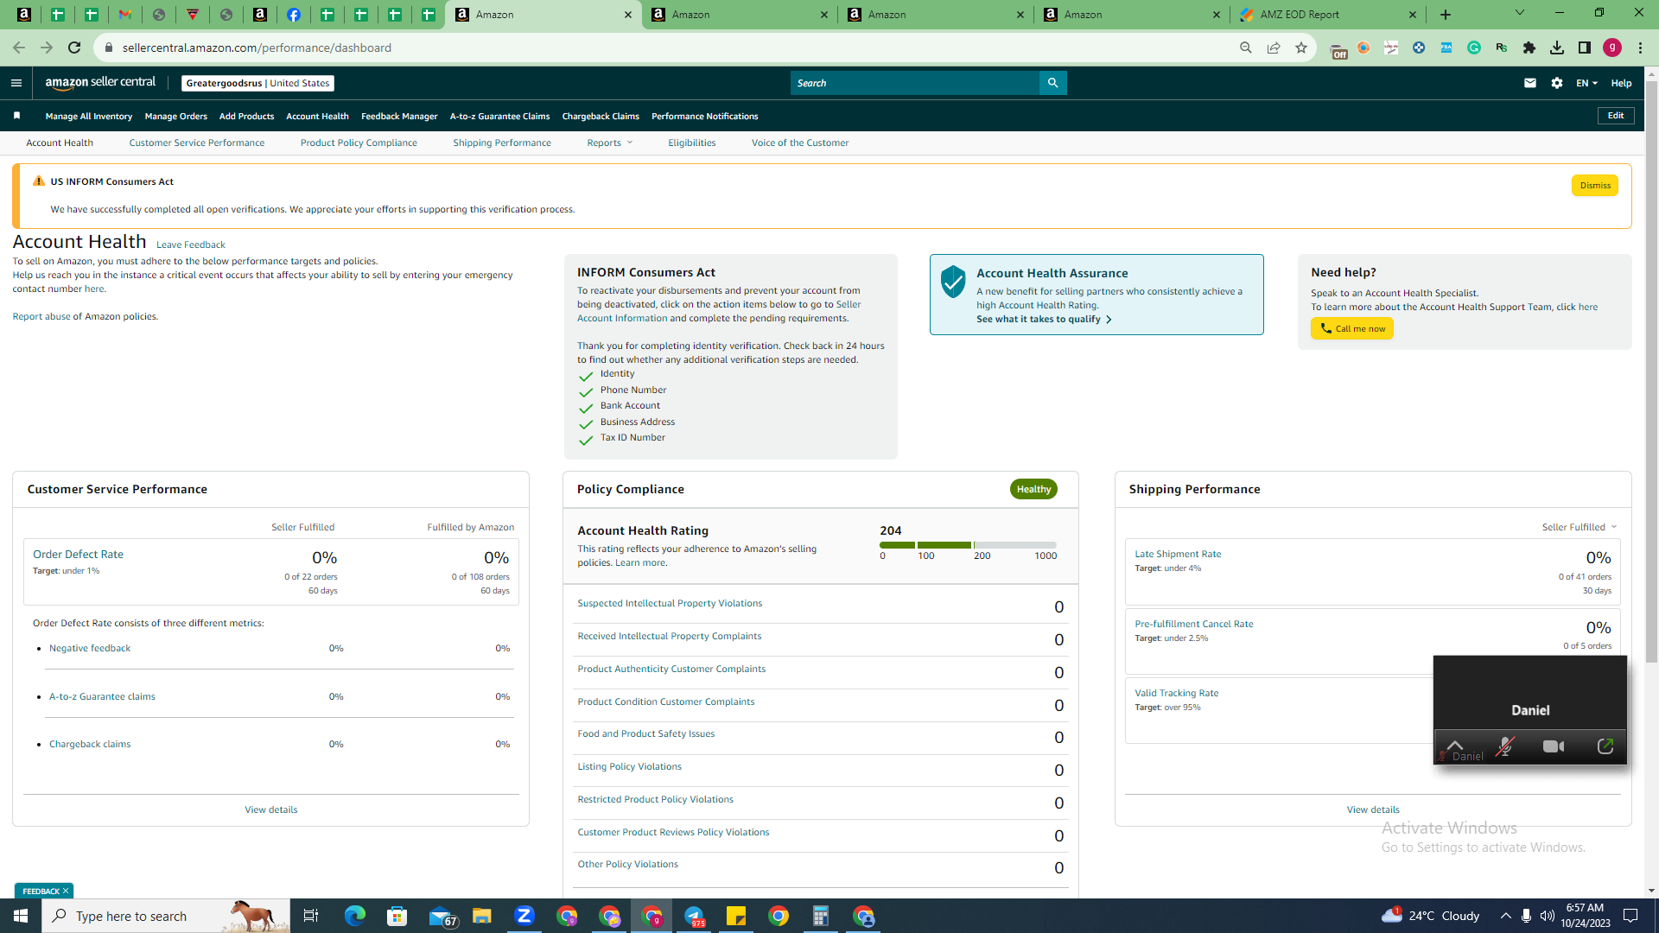Open the Chrome three-dot menu
1659x933 pixels.
[x=1640, y=48]
